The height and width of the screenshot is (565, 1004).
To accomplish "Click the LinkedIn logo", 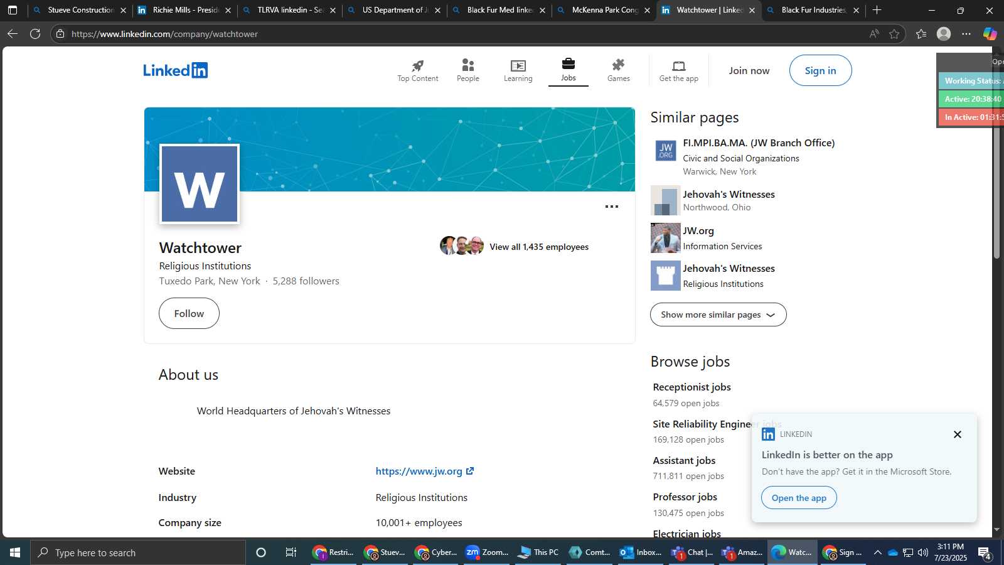I will click(x=175, y=70).
